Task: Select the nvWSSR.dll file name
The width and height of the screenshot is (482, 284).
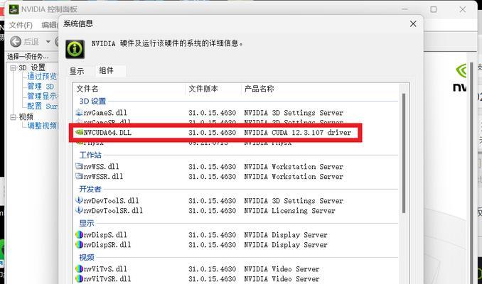Action: [x=103, y=177]
